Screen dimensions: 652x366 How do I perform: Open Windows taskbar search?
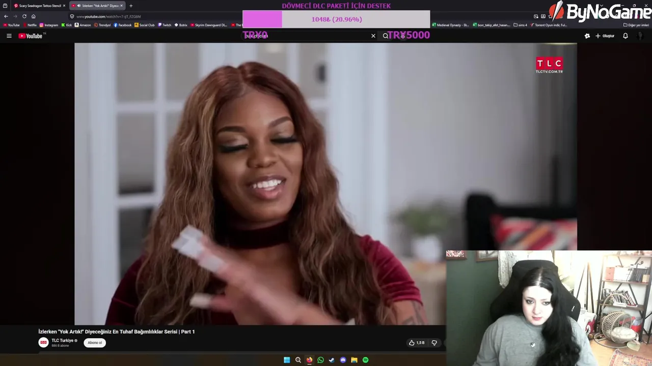tap(298, 360)
